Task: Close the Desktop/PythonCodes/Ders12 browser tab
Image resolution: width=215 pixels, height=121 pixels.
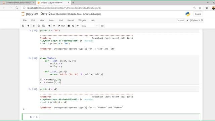Action: (34, 3)
